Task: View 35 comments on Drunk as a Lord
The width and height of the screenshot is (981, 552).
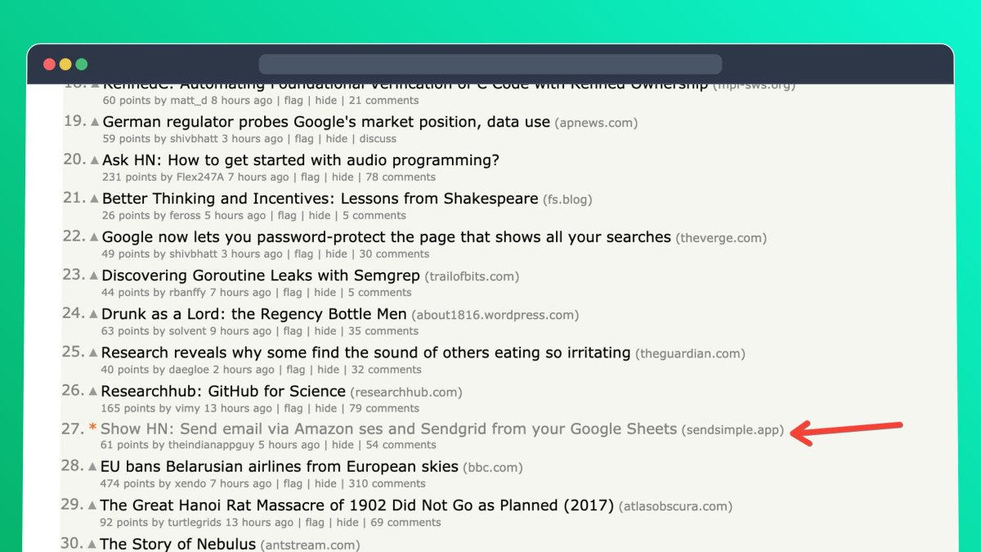Action: click(x=383, y=331)
